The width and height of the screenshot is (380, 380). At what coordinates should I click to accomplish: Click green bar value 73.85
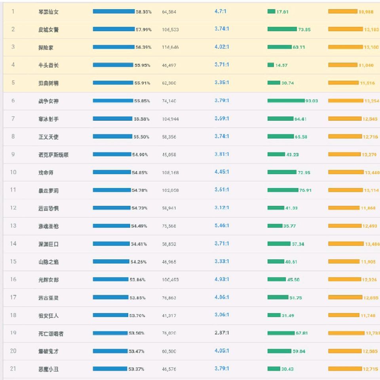coord(304,30)
